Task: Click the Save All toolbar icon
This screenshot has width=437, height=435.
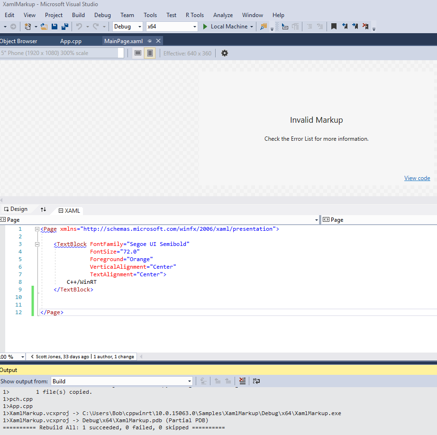Action: click(64, 26)
